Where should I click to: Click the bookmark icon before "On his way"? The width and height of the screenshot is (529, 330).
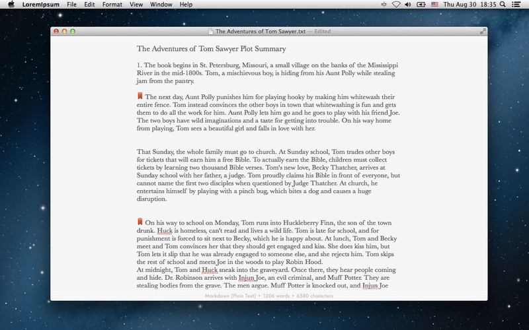[140, 222]
